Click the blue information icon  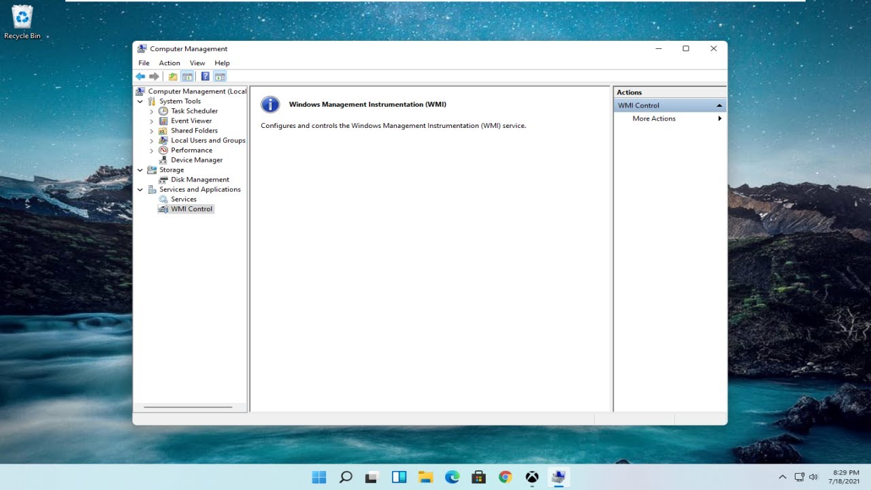(270, 104)
